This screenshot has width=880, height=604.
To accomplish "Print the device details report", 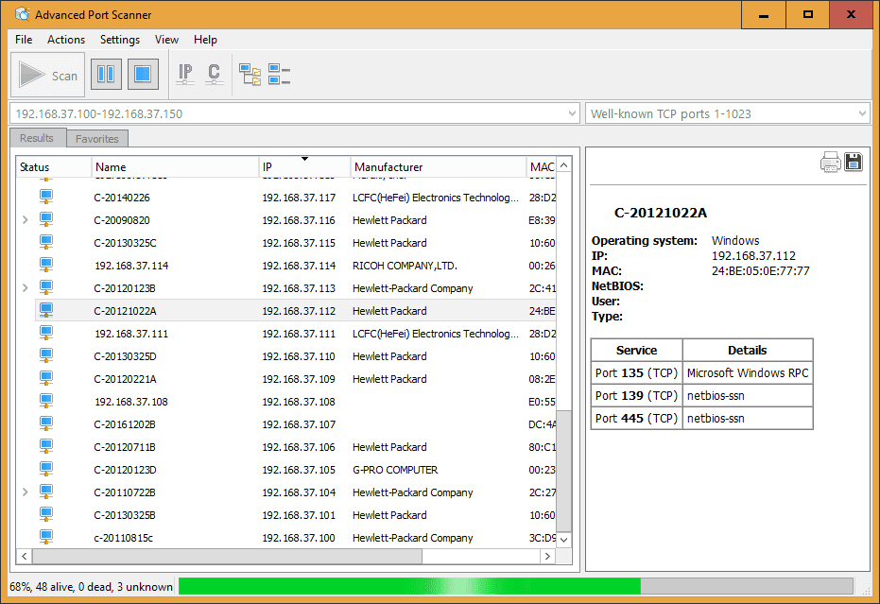I will point(830,162).
